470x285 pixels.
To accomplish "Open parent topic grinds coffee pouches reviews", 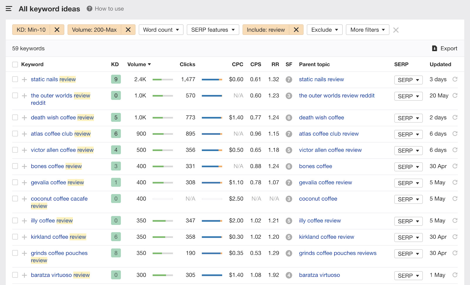I will click(x=338, y=253).
